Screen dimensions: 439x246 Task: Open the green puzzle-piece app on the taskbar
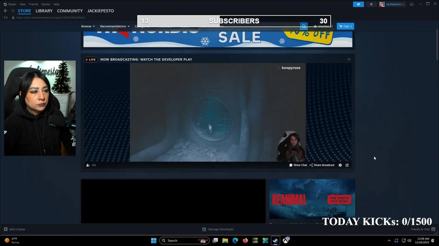(265, 241)
